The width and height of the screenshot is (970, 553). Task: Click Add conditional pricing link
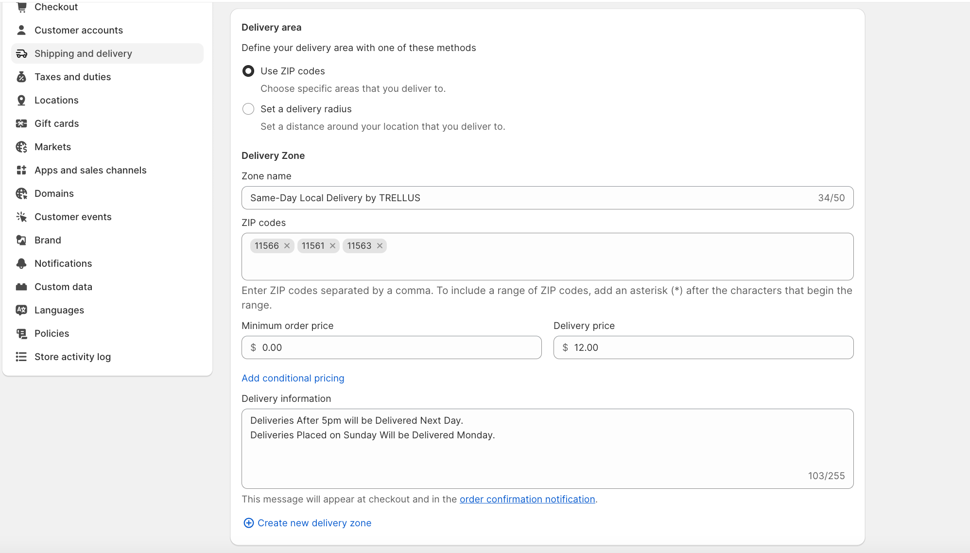(x=293, y=378)
